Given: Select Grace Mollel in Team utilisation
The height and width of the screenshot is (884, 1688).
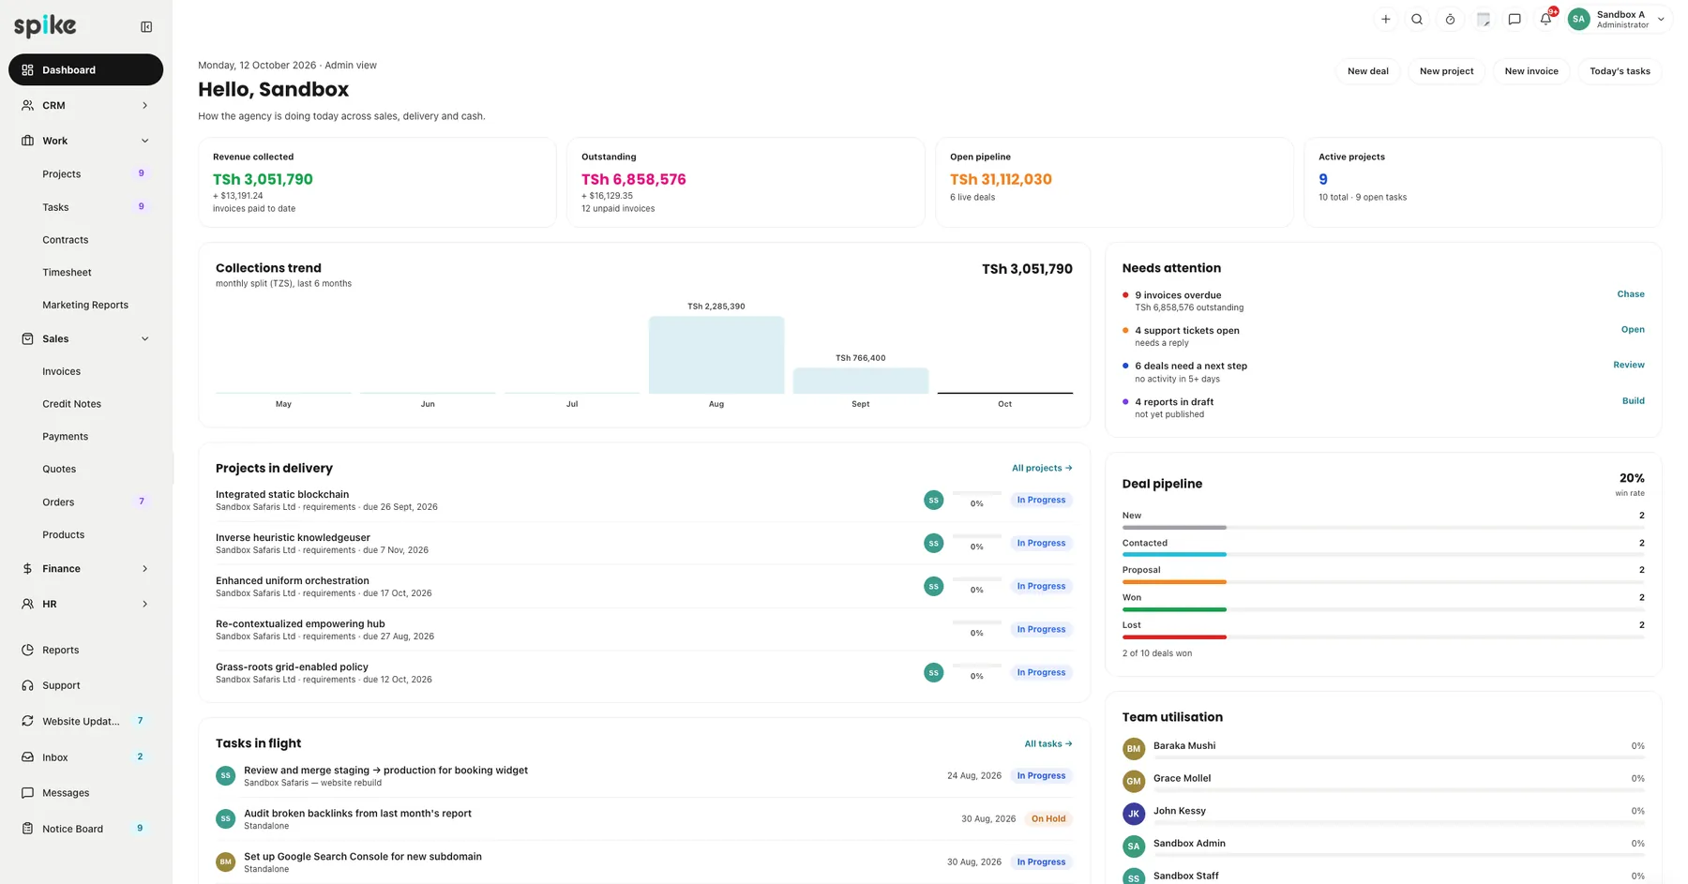Looking at the screenshot, I should pos(1182,779).
